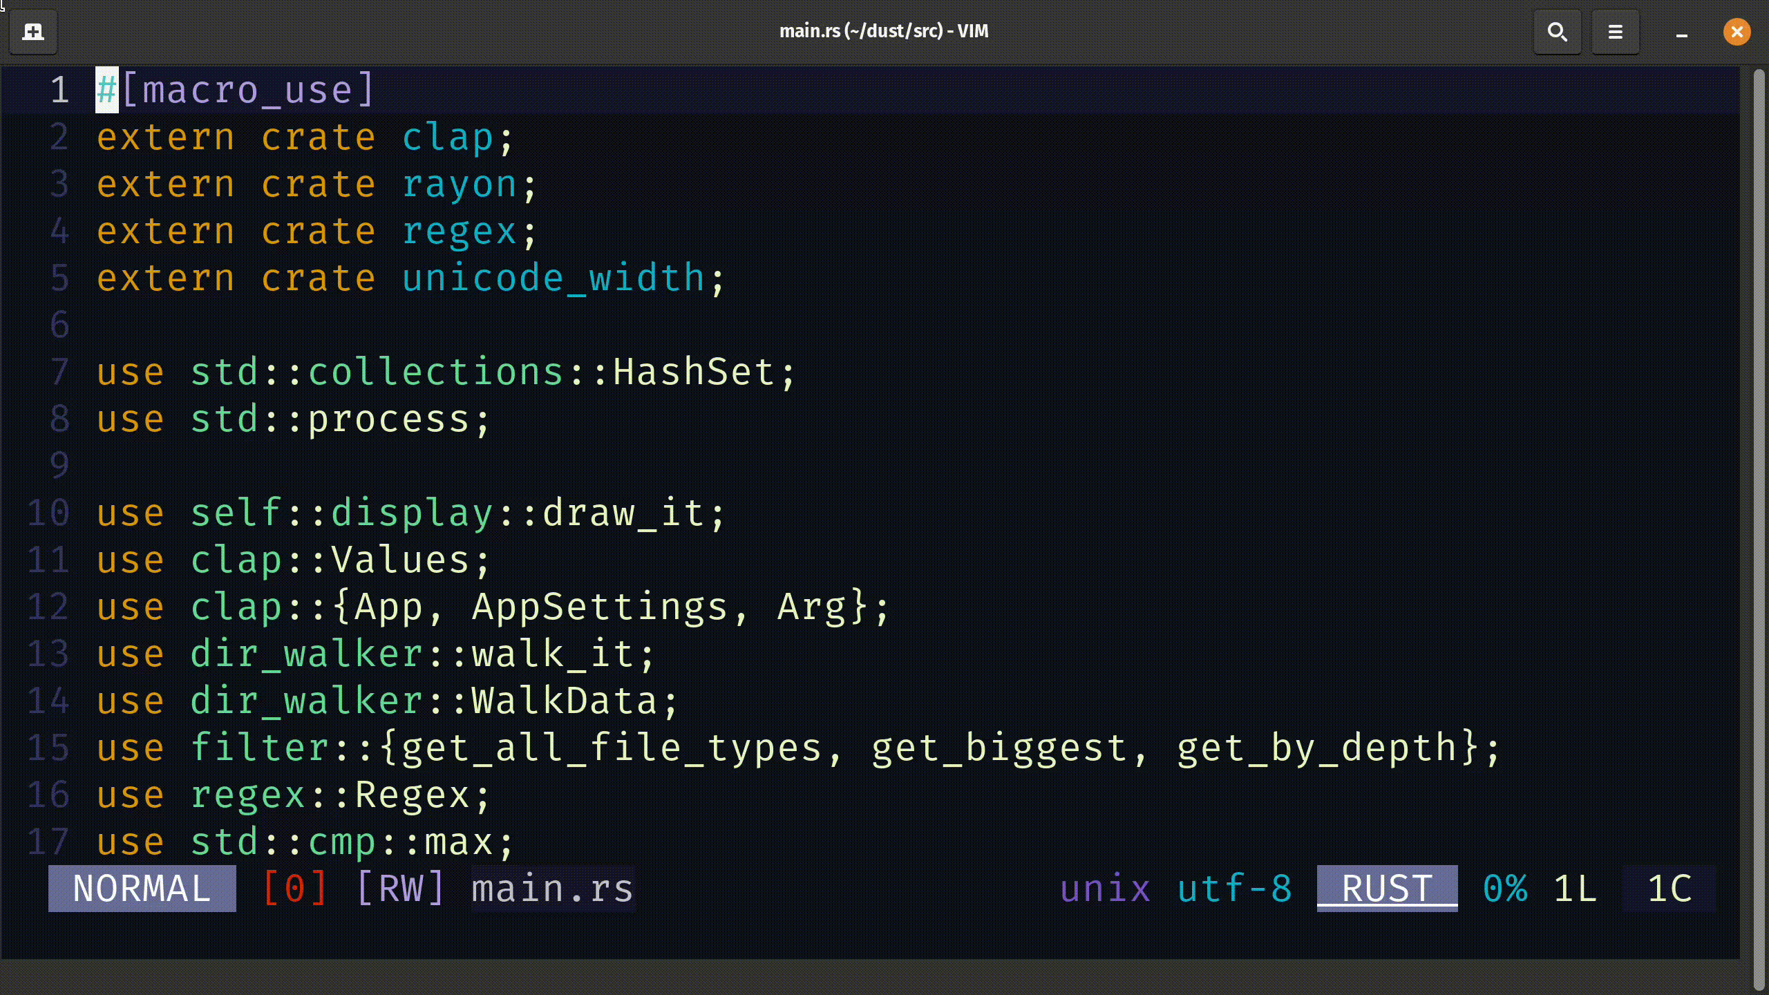Click the NORMAL mode indicator in the statusline
The image size is (1769, 995).
pyautogui.click(x=141, y=888)
